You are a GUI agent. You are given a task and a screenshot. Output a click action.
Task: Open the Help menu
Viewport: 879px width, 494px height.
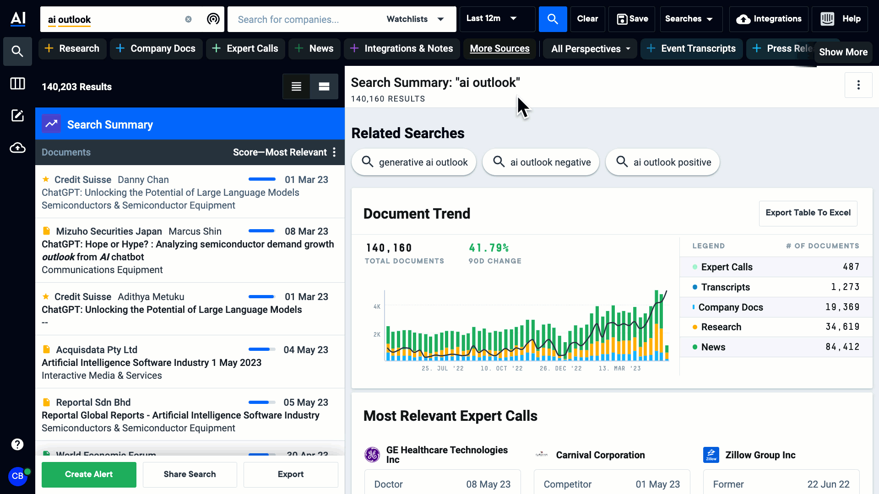(840, 19)
